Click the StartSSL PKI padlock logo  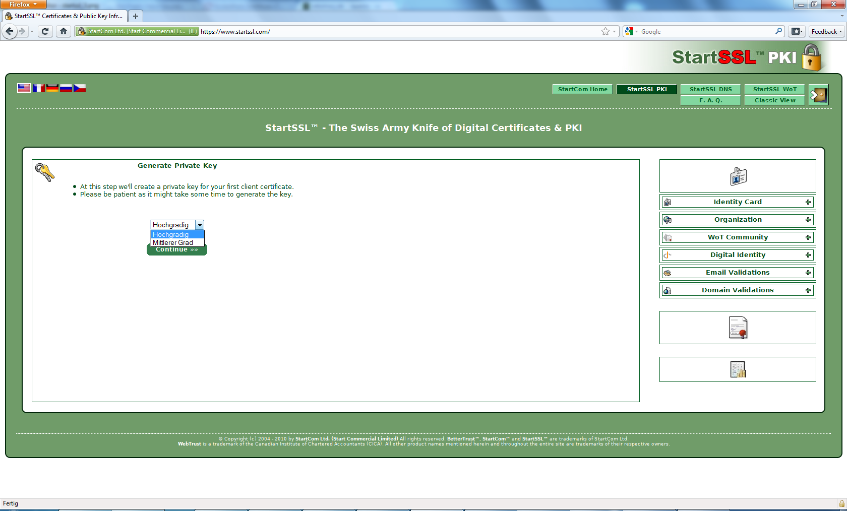811,57
